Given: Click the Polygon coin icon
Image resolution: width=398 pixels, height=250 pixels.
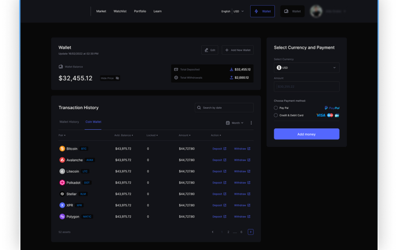Looking at the screenshot, I should coord(62,217).
